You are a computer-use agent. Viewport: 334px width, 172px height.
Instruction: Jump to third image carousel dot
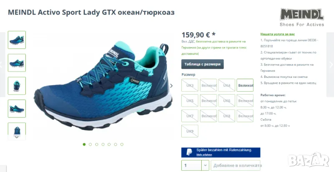pyautogui.click(x=97, y=145)
